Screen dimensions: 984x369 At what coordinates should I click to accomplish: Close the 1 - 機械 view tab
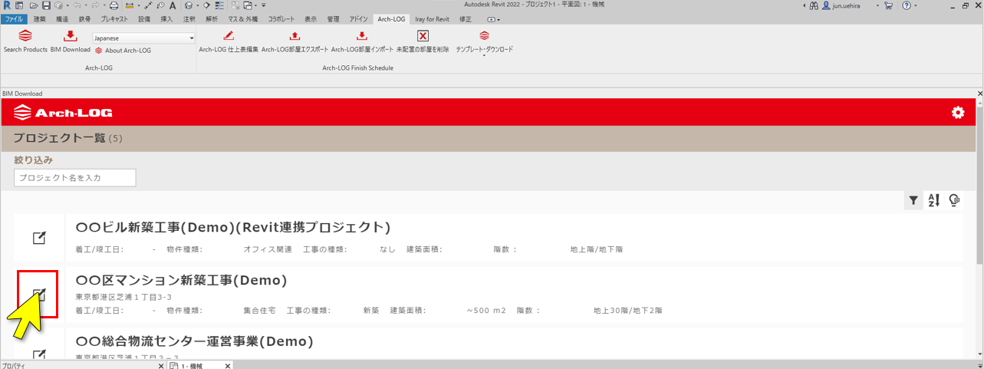(x=228, y=366)
